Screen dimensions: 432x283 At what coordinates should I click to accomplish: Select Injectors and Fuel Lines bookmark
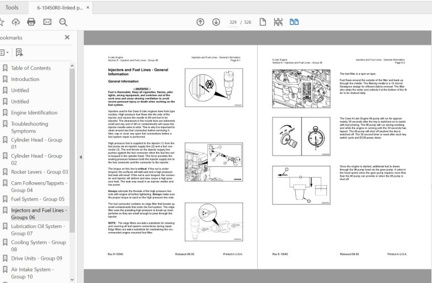(x=39, y=213)
